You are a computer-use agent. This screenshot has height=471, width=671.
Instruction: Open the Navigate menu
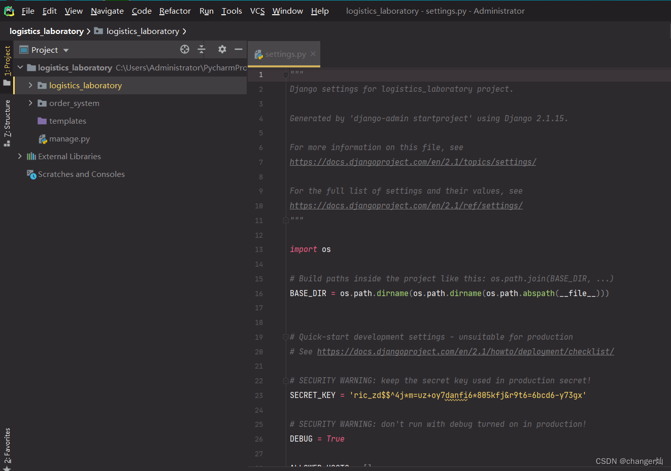point(107,11)
